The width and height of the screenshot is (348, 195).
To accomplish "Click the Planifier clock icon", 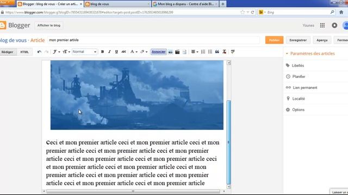I will pyautogui.click(x=288, y=76).
